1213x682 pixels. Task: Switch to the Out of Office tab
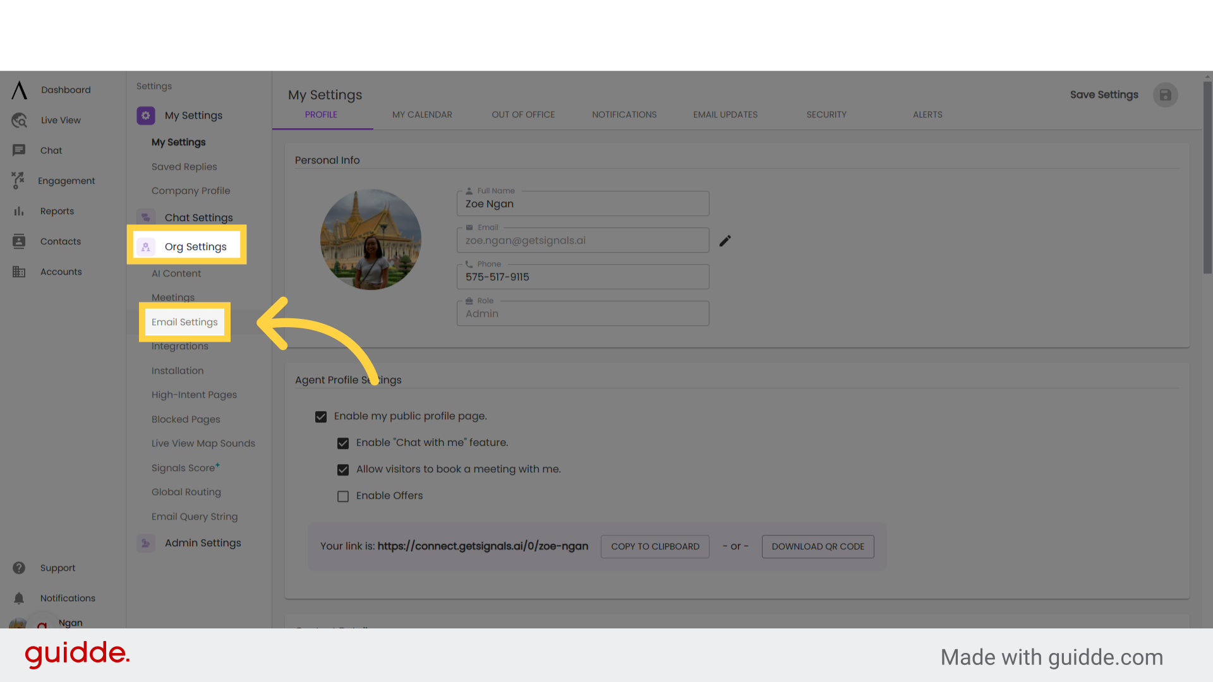(523, 114)
